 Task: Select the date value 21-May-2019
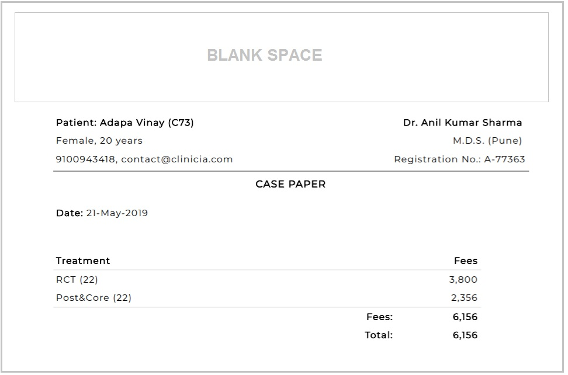(x=117, y=213)
